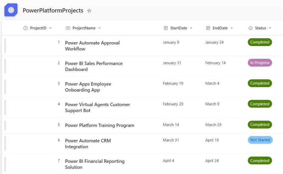
Task: Open the ProjectID column dropdown chevron
Action: click(x=51, y=28)
